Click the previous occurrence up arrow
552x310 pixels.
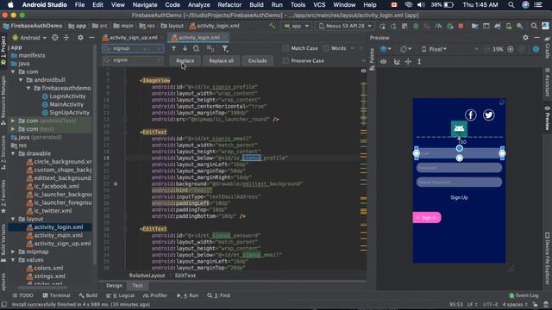173,48
